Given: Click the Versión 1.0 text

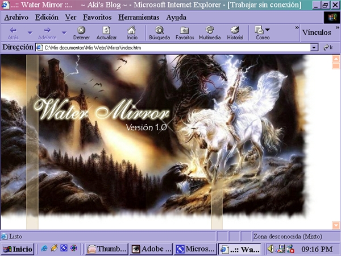Looking at the screenshot, I should pyautogui.click(x=147, y=127).
